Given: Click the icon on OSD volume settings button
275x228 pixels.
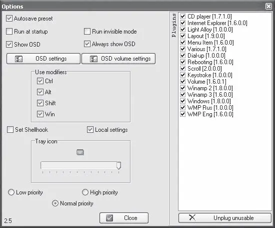Looking at the screenshot, I should tap(93, 59).
